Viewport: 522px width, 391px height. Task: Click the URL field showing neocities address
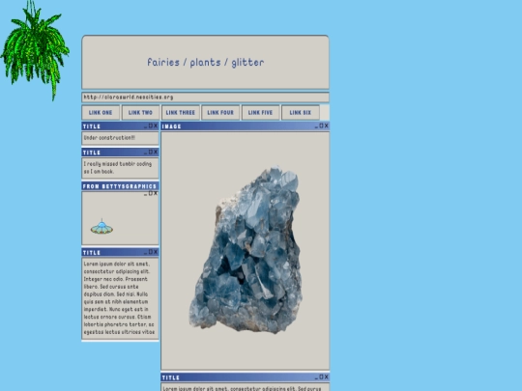point(205,98)
